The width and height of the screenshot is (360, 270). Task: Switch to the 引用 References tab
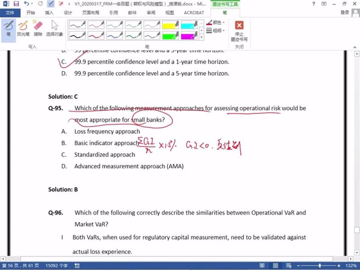point(114,13)
